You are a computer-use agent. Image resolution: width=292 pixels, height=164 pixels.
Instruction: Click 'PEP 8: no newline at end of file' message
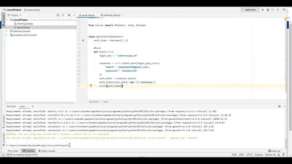coord(22,155)
